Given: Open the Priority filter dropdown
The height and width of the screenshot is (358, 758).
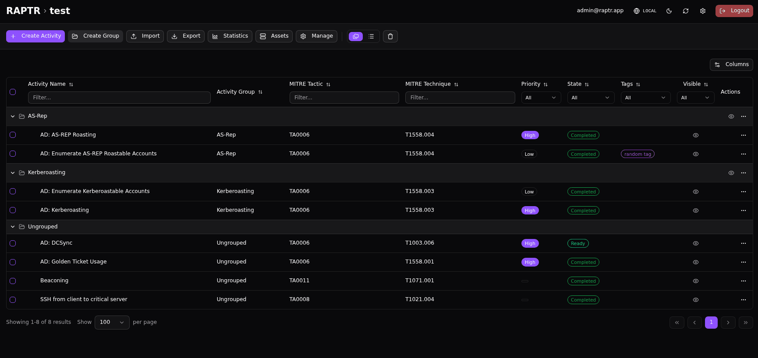Looking at the screenshot, I should [x=541, y=98].
